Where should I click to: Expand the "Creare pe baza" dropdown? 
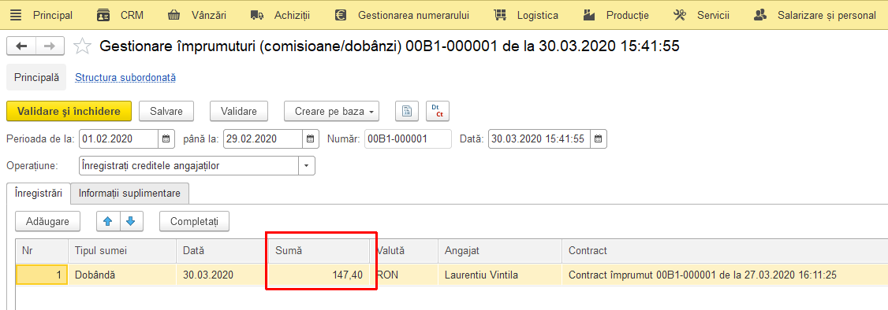[x=331, y=111]
